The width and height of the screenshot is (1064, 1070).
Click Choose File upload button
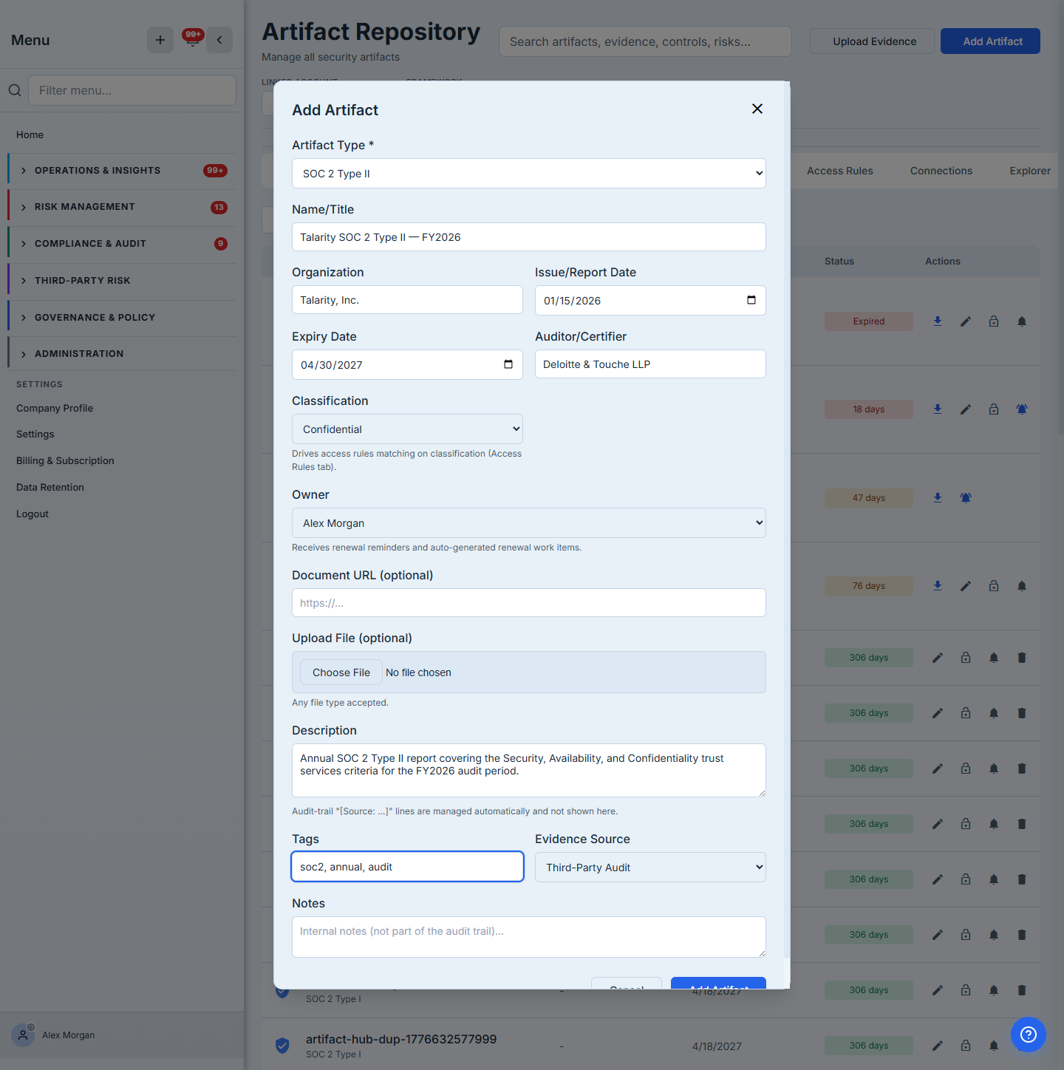coord(341,672)
